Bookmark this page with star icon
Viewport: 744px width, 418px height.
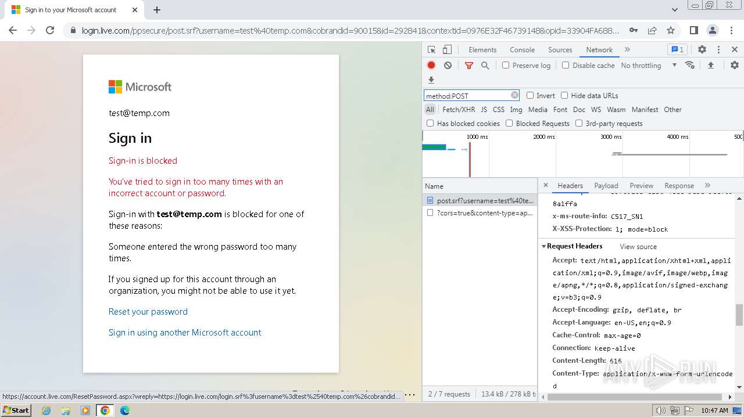point(671,30)
